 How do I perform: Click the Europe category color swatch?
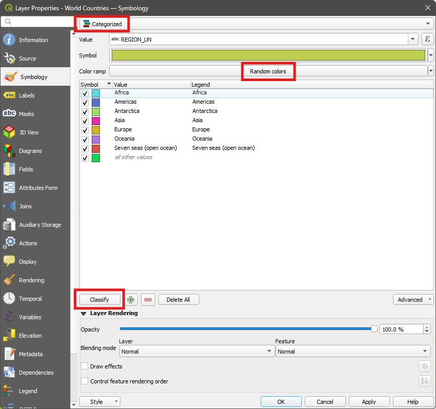click(96, 130)
